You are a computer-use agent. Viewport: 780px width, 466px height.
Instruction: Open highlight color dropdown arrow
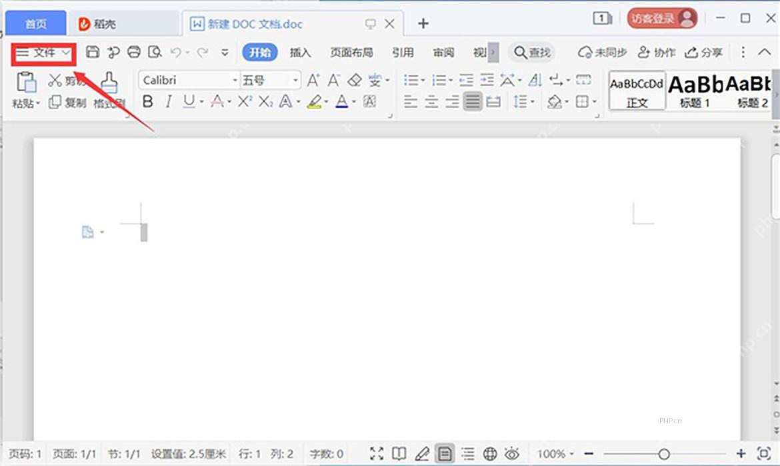[326, 103]
